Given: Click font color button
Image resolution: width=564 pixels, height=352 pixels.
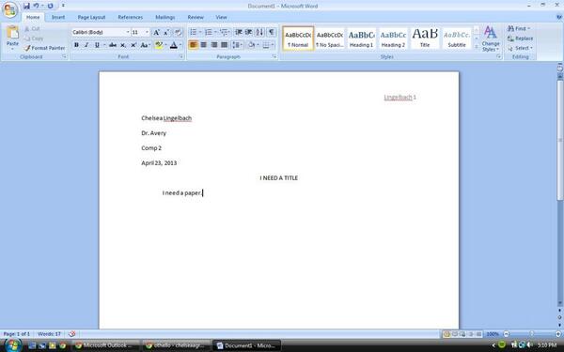Looking at the screenshot, I should (174, 45).
